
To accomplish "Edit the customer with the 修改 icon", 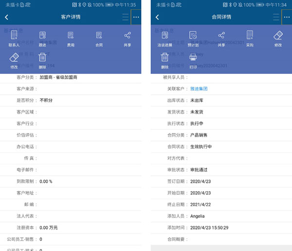I will tap(14, 60).
